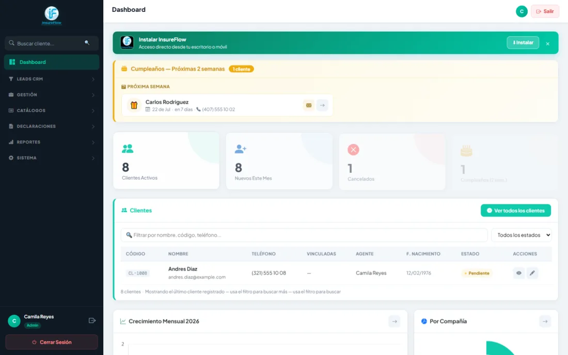
Task: Click the birthday cake icon in Cumpleaños header
Action: [124, 69]
